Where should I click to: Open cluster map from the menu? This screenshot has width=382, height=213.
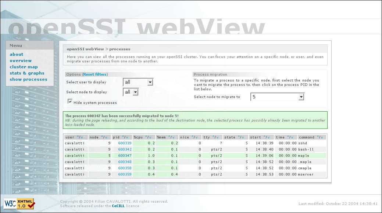[x=24, y=67]
